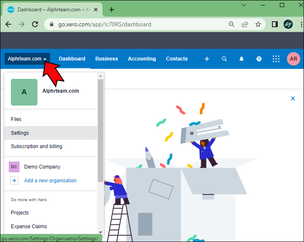Click the browser forward arrow
This screenshot has width=304, height=242.
[22, 24]
